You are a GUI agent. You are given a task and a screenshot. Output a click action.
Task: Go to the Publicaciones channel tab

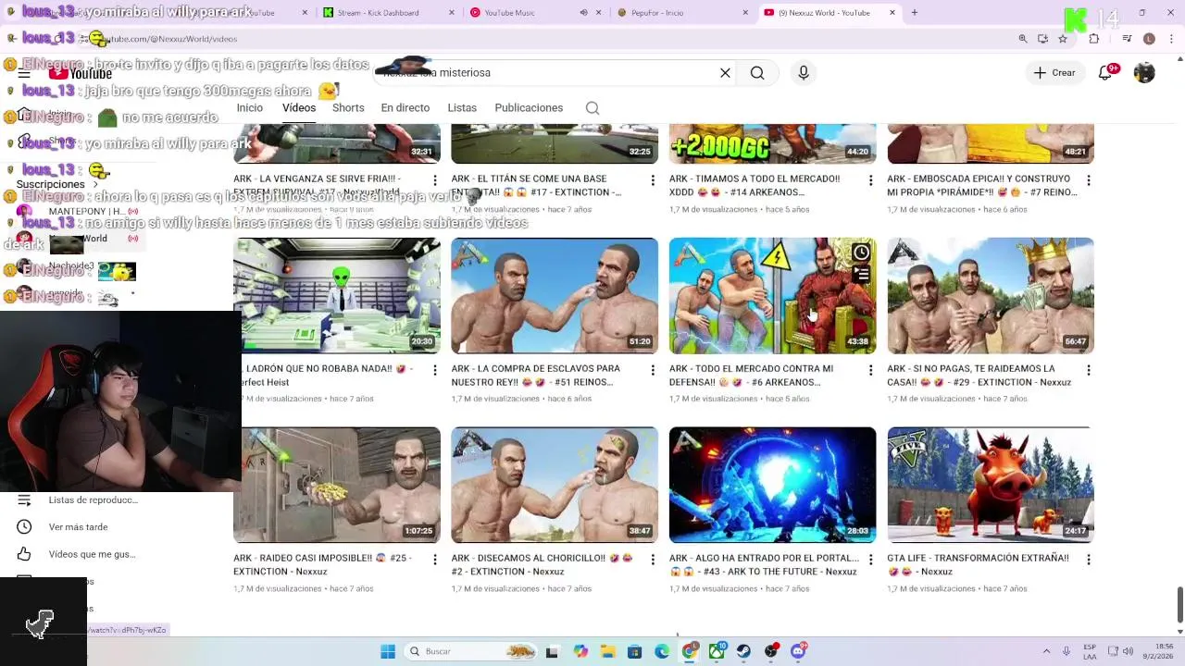529,108
